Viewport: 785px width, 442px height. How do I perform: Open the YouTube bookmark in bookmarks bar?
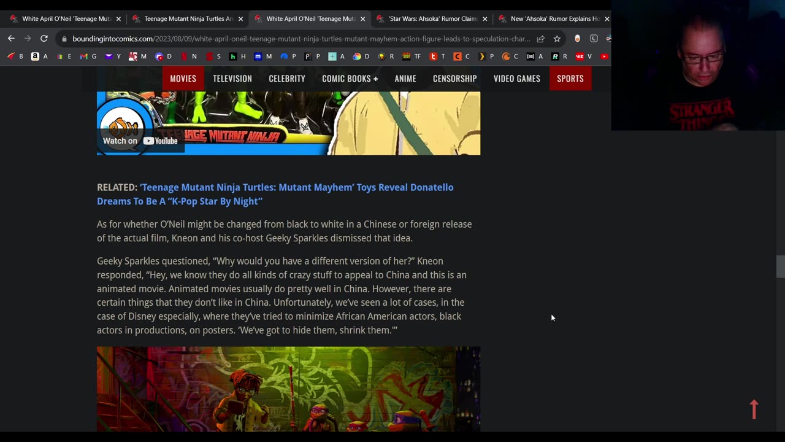604,56
